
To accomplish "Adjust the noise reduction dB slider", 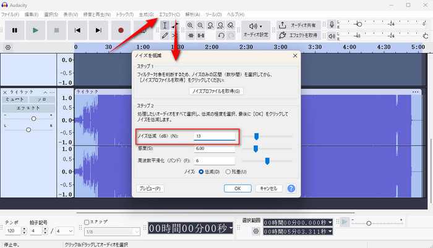I will coord(256,136).
